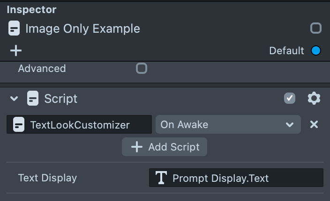Click the Script component header icon
330x201 pixels.
point(33,99)
